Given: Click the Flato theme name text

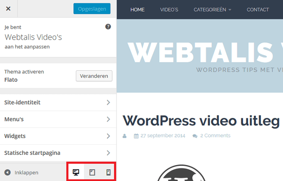Looking at the screenshot, I should pyautogui.click(x=11, y=80).
